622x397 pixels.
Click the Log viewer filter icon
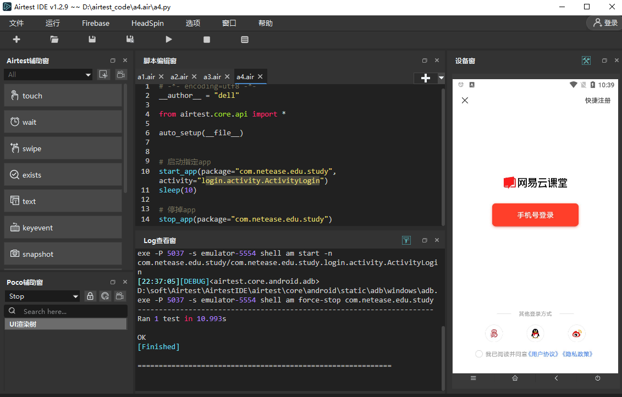tap(406, 240)
